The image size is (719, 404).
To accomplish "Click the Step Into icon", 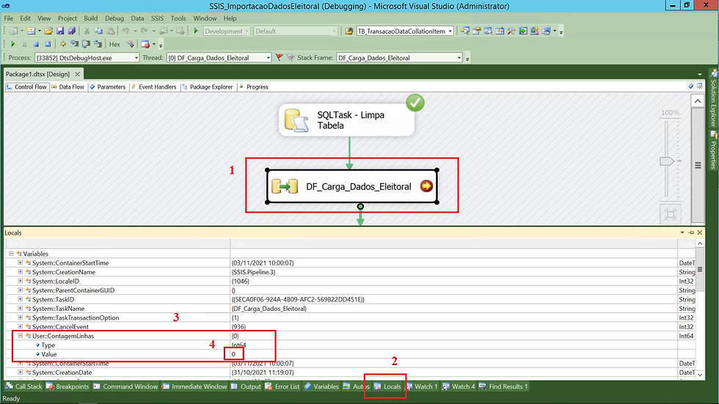I will [x=74, y=45].
